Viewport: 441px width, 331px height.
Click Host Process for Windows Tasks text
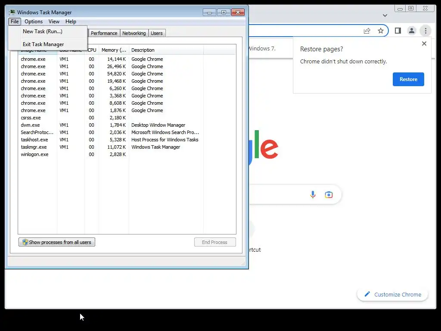pyautogui.click(x=165, y=140)
